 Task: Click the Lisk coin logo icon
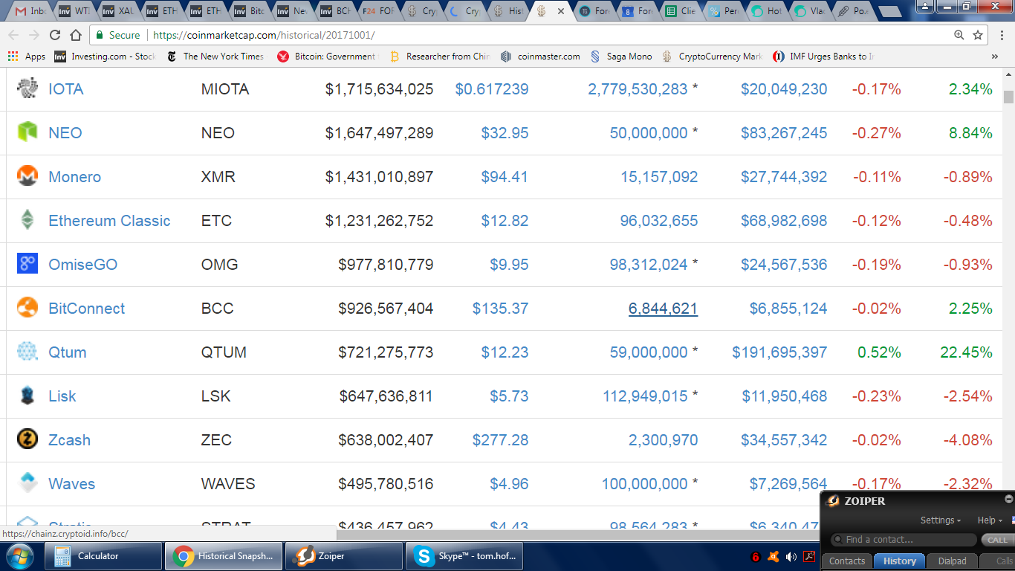27,396
